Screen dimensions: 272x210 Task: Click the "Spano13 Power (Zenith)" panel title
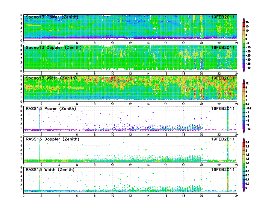click(x=52, y=17)
